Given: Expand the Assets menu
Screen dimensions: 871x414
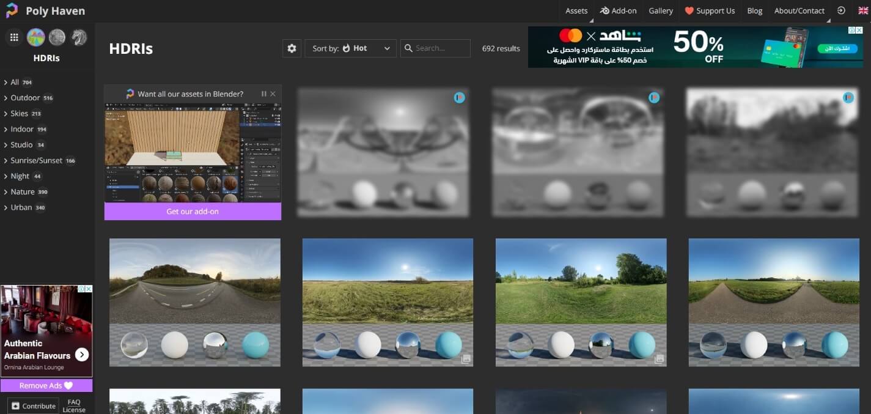Looking at the screenshot, I should pos(576,11).
